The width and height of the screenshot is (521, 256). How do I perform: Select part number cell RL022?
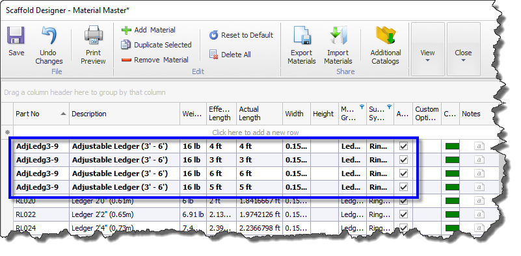(41, 214)
